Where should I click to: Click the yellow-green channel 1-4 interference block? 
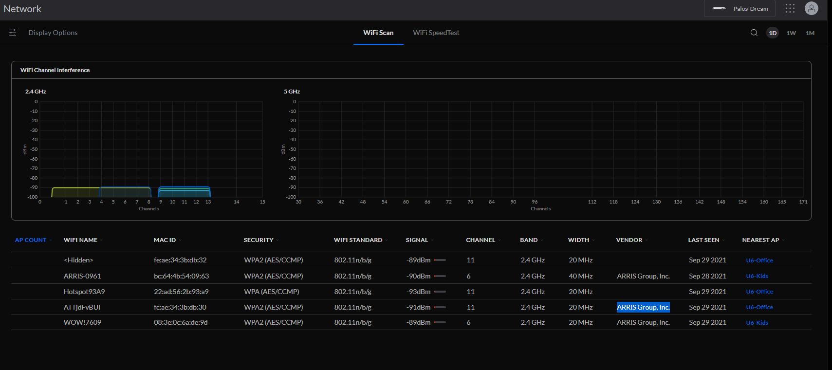75,192
